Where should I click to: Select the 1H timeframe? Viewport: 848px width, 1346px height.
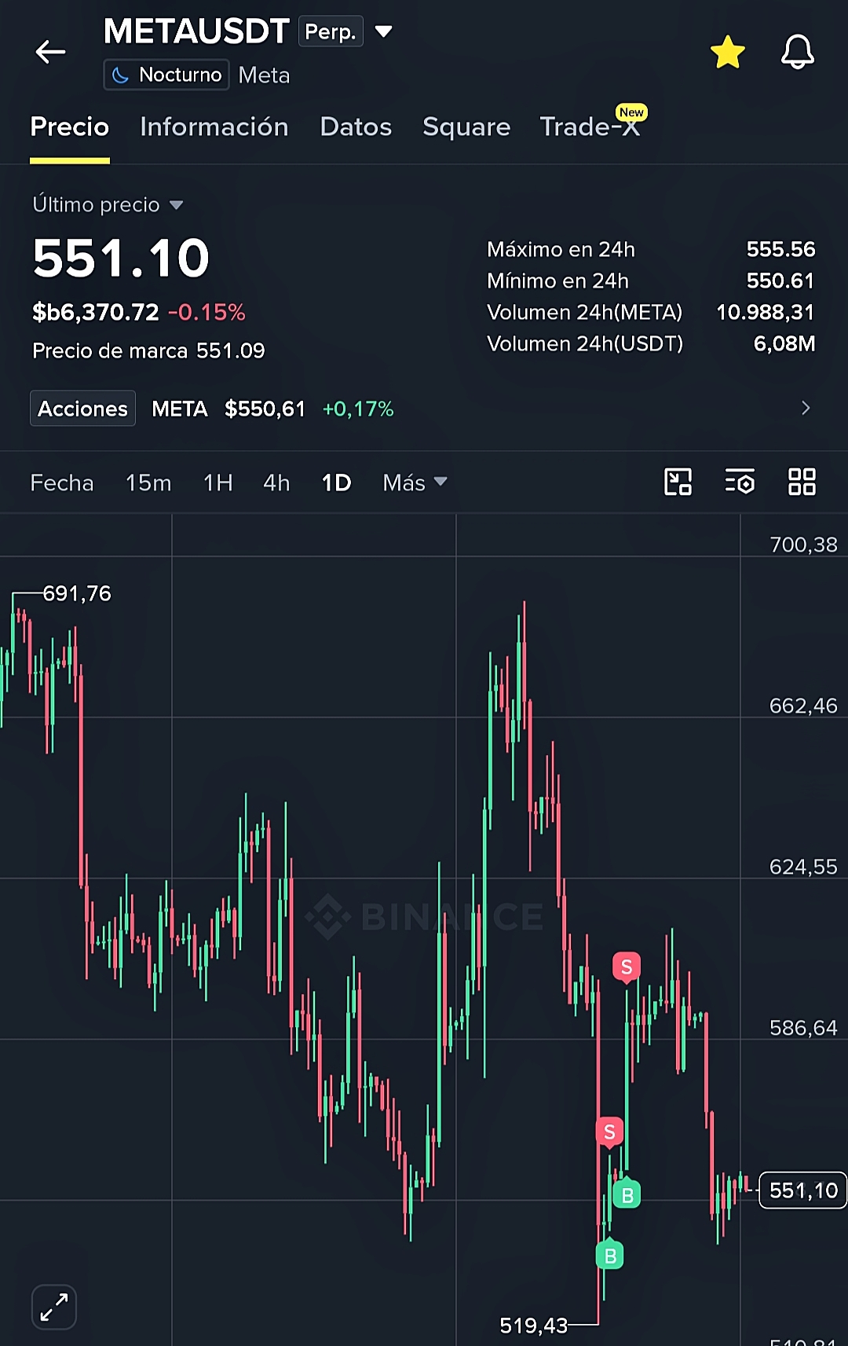click(217, 482)
